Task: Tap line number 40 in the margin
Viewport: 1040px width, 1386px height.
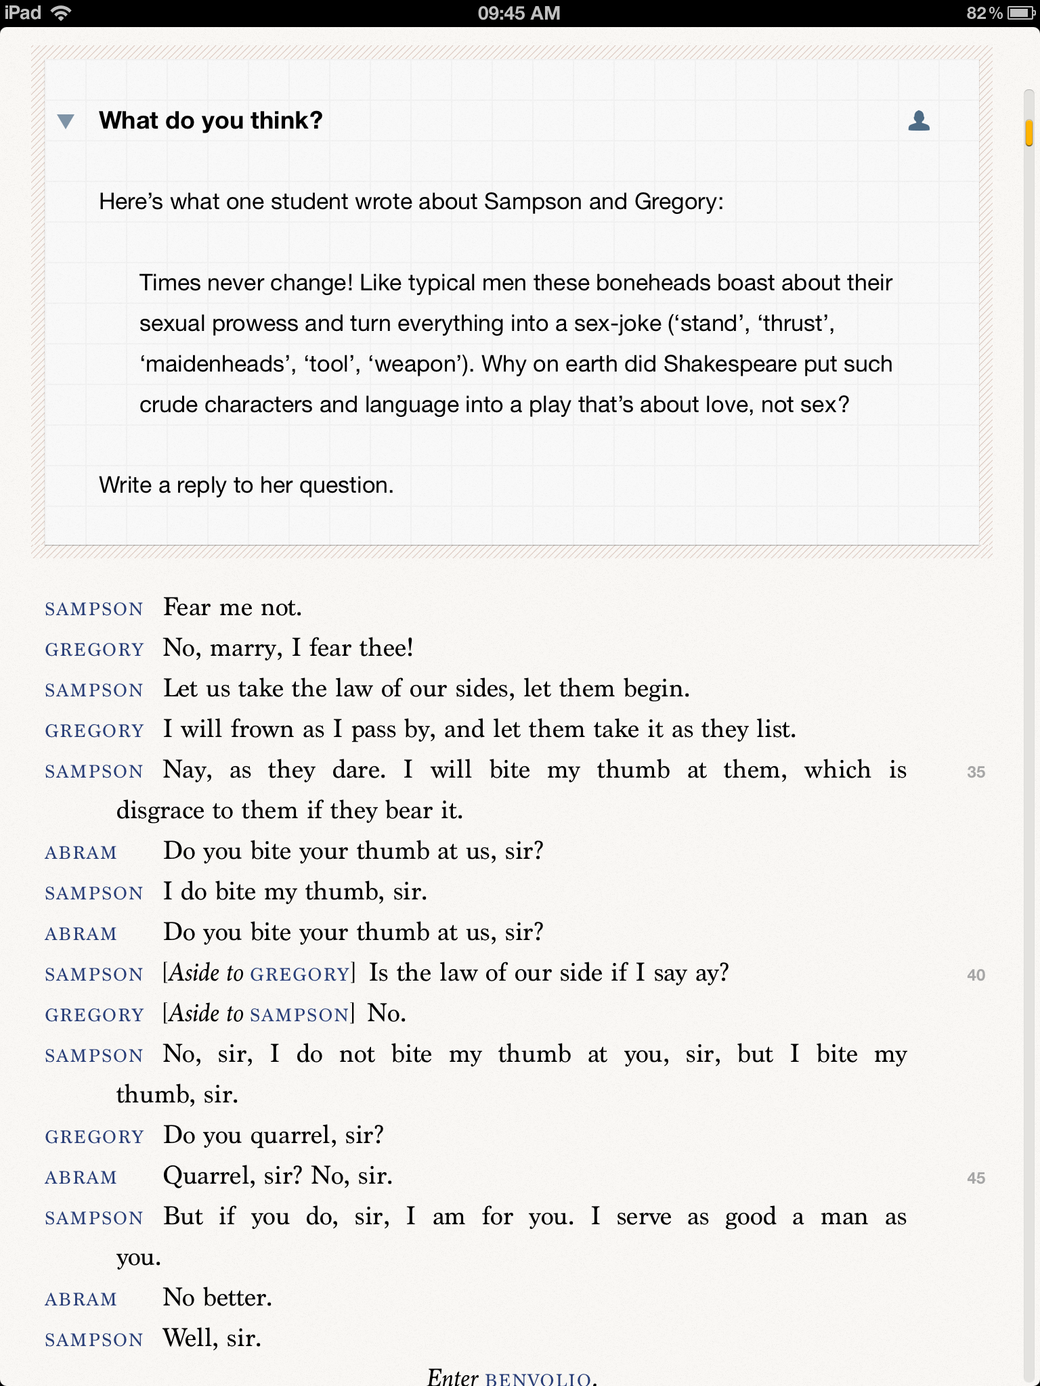Action: coord(976,975)
